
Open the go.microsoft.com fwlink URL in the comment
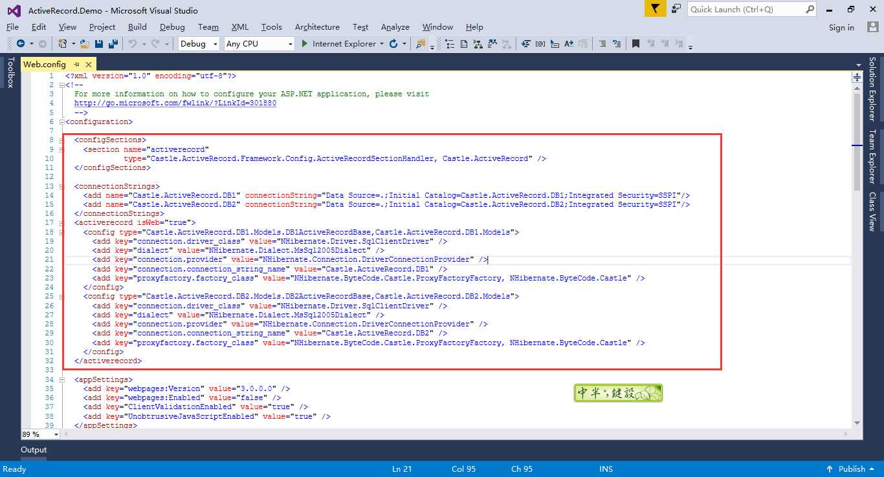pyautogui.click(x=175, y=103)
